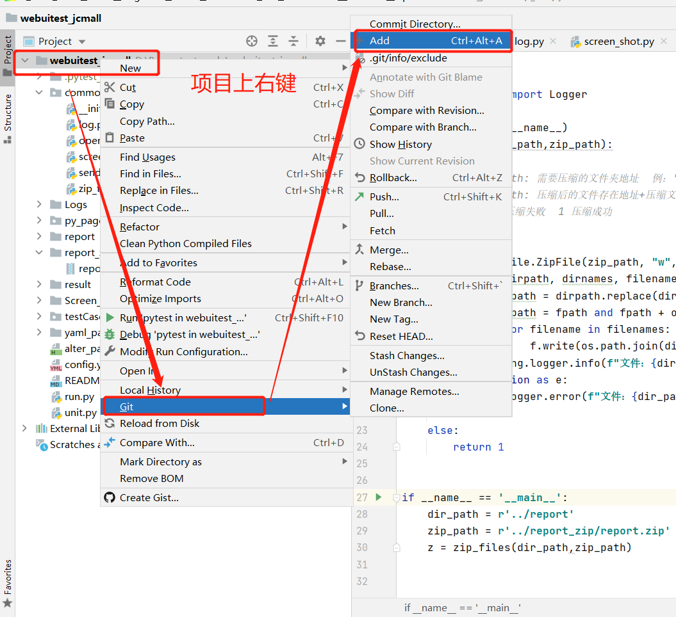
Task: Expand the Screen folder
Action: point(39,300)
